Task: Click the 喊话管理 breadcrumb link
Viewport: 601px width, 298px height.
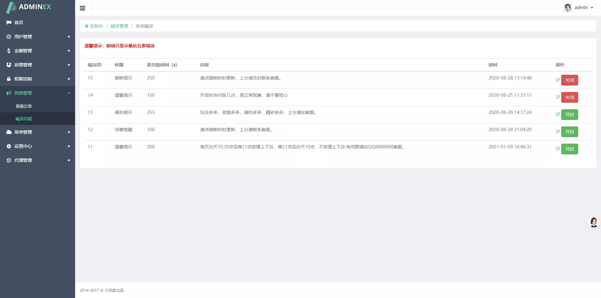Action: pos(119,26)
